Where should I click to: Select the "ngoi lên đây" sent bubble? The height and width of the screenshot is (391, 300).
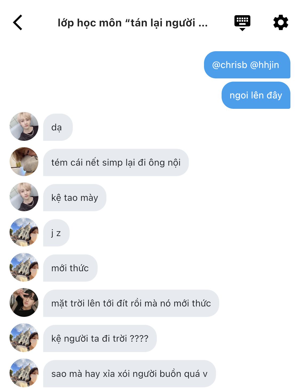tap(256, 95)
